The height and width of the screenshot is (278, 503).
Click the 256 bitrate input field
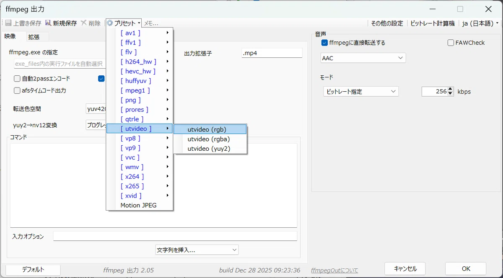435,91
